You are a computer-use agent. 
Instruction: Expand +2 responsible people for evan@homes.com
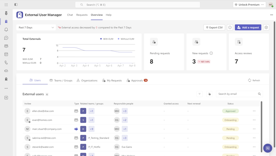click(x=125, y=120)
